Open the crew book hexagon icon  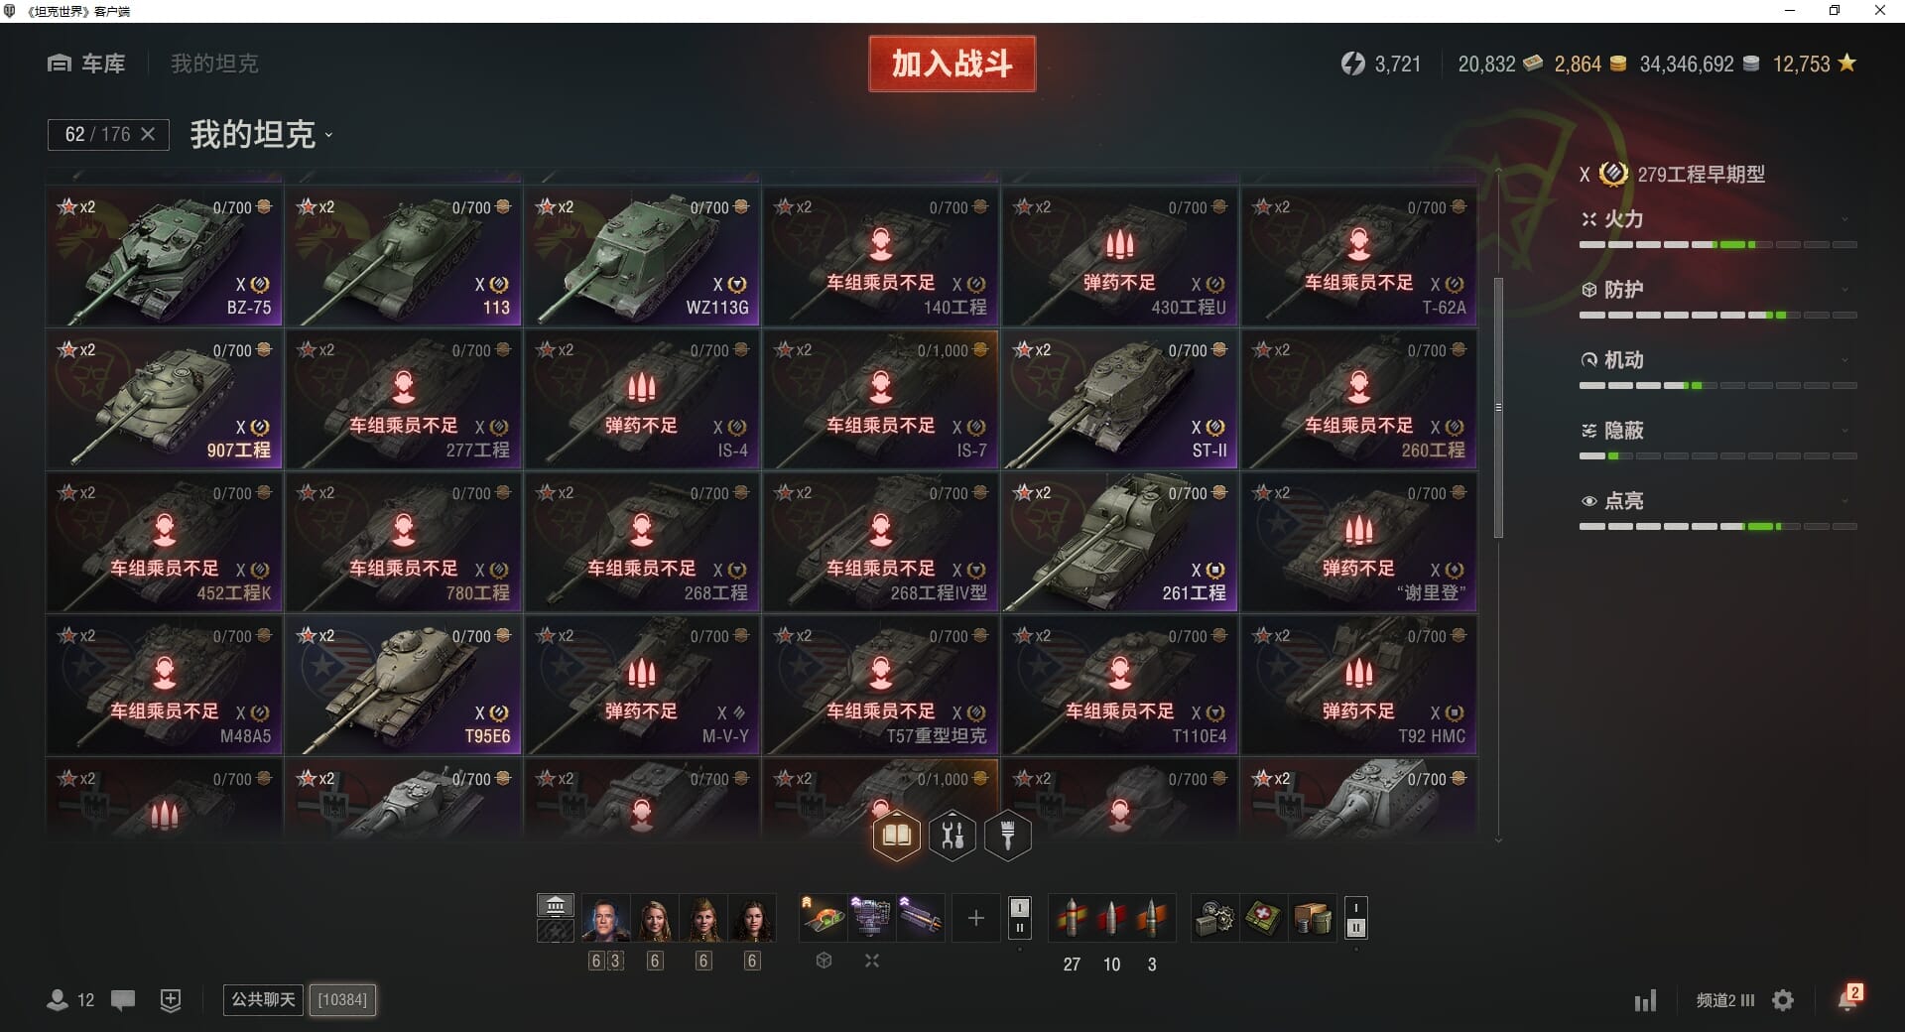pos(897,836)
